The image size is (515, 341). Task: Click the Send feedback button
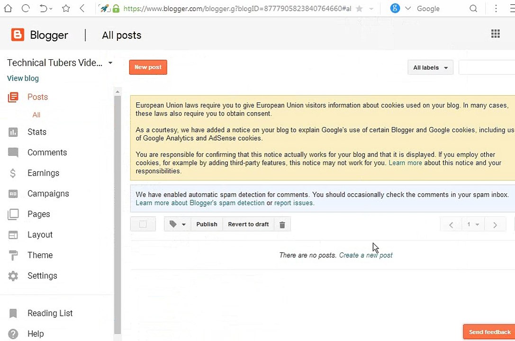pyautogui.click(x=489, y=332)
